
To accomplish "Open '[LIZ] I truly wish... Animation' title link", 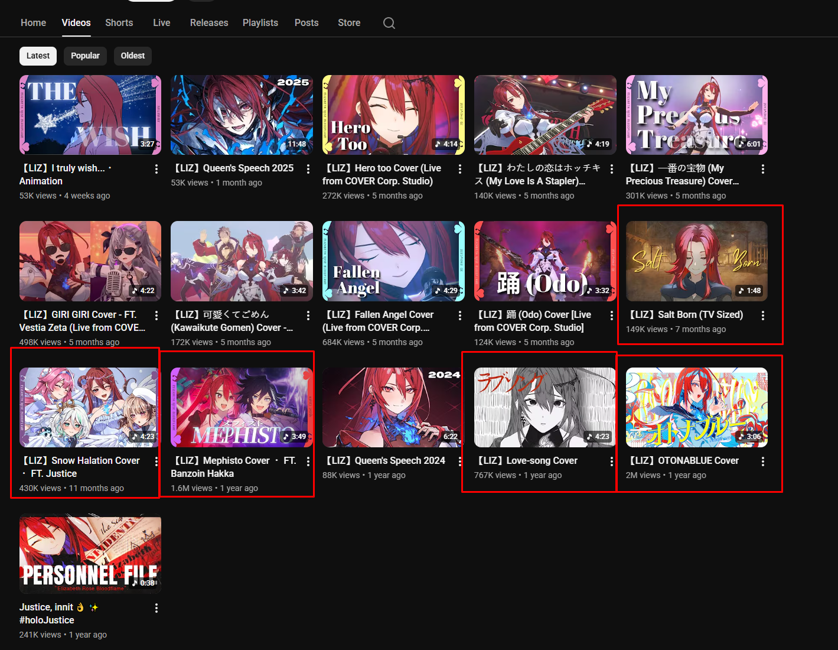I will tap(66, 174).
